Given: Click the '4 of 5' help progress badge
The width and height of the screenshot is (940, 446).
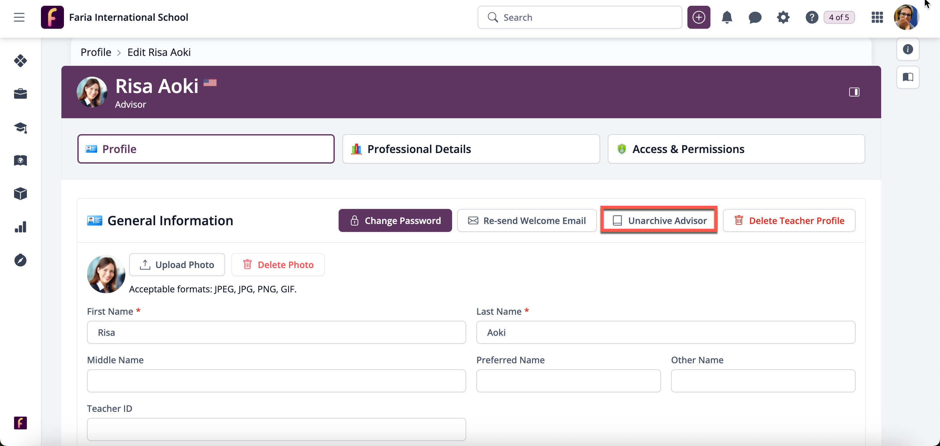Looking at the screenshot, I should pos(839,17).
